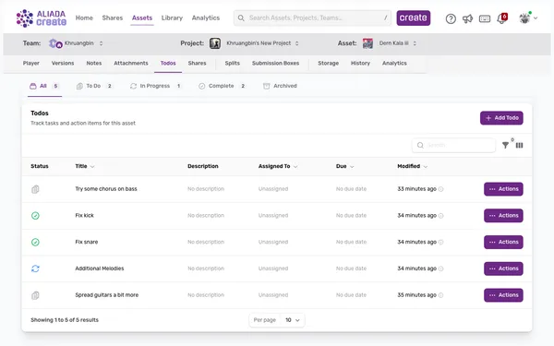Switch to the Attachments tab
This screenshot has height=346, width=554.
(131, 63)
